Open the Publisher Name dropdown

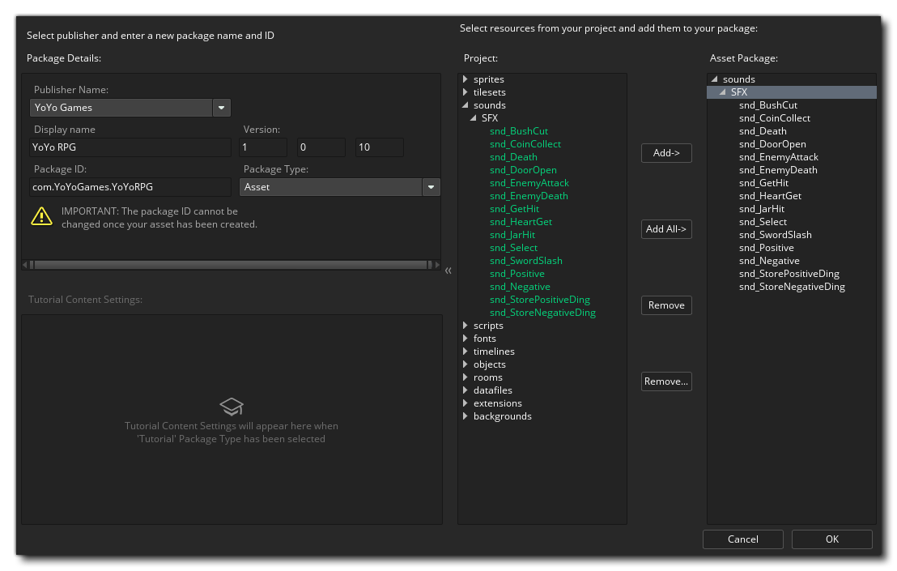tap(222, 108)
